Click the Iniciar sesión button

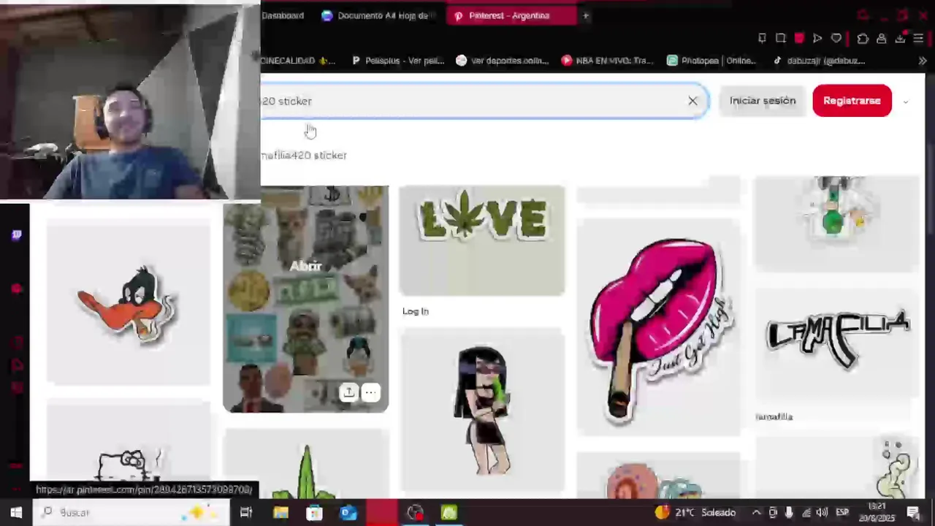763,101
